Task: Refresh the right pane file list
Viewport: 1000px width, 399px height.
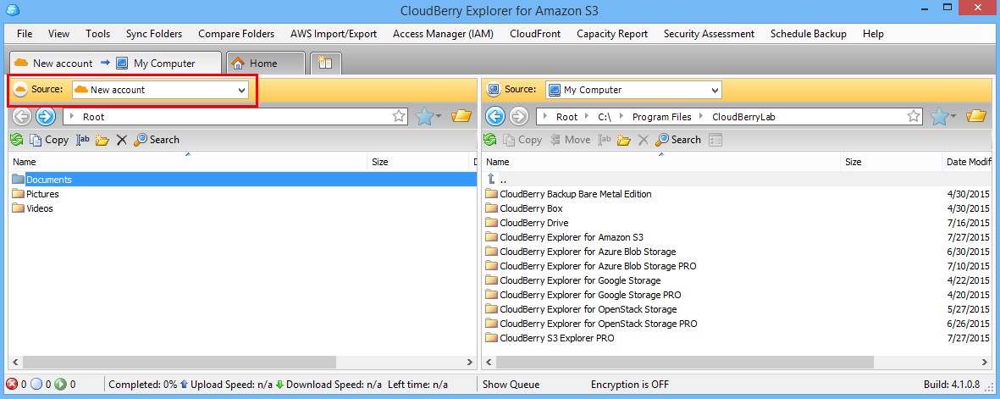Action: tap(489, 139)
